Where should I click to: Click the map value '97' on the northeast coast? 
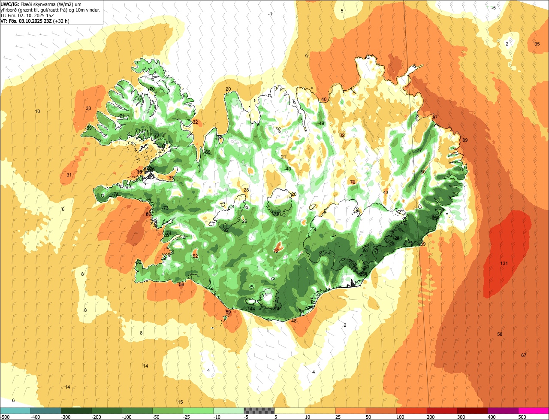coord(435,117)
